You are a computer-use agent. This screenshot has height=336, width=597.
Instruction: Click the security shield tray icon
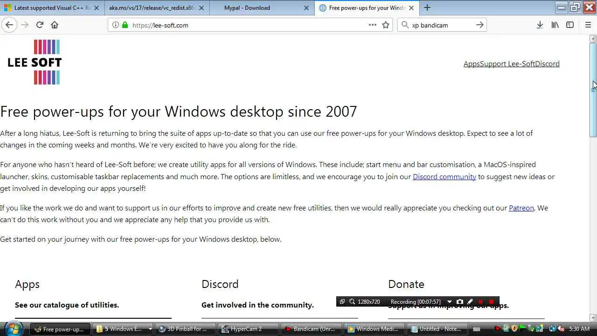[514, 329]
